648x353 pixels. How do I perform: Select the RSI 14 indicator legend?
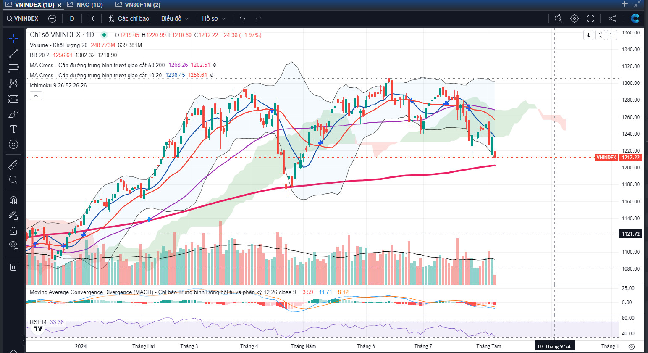[x=38, y=322]
